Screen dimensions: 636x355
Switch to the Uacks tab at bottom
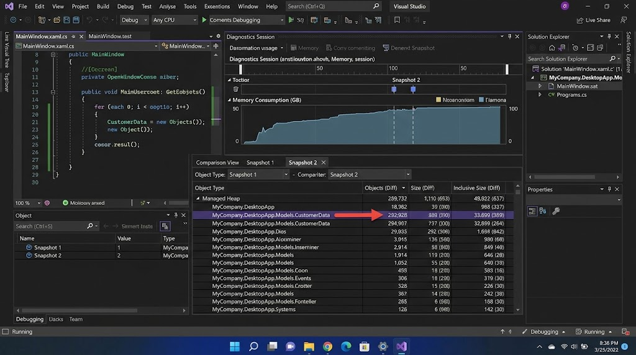tap(56, 320)
